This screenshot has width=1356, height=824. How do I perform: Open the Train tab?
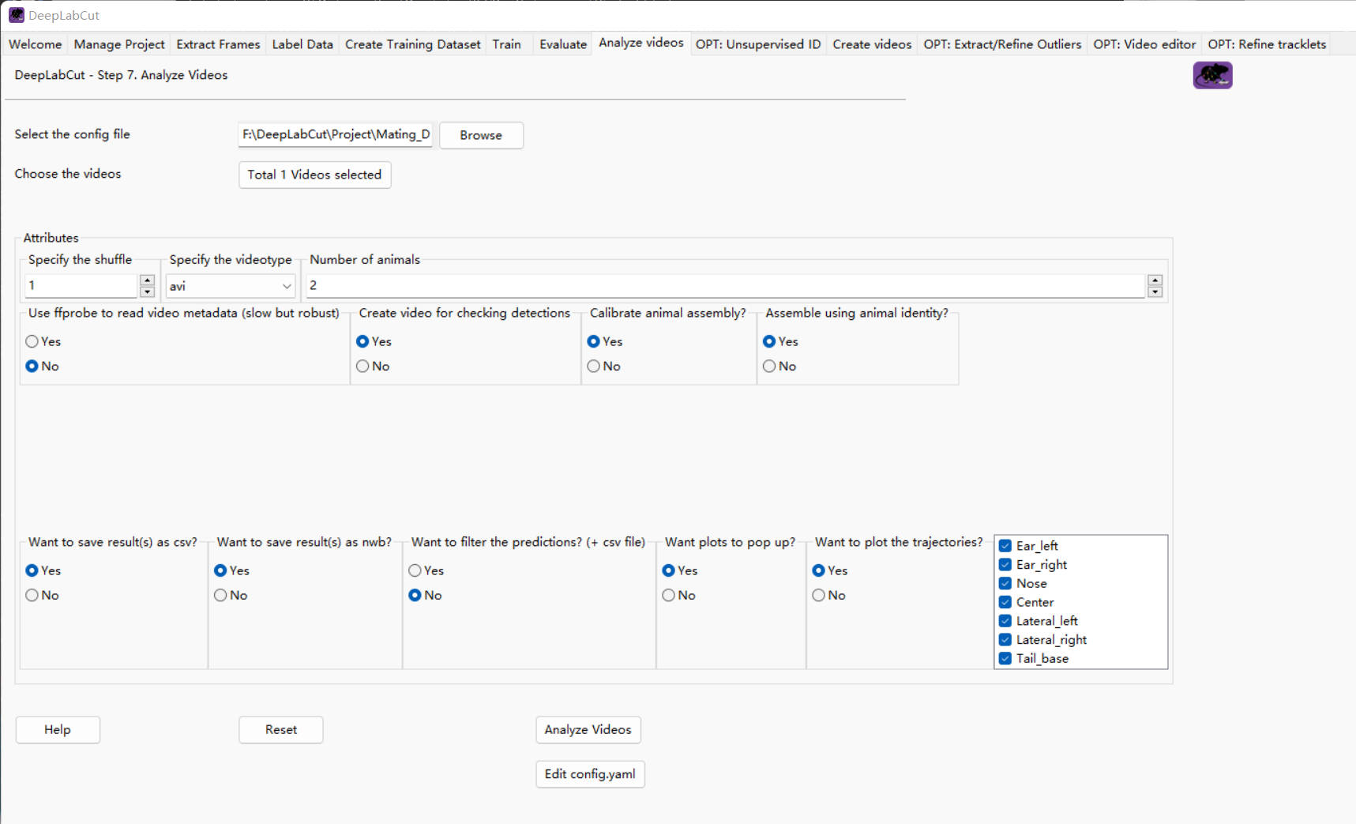[x=507, y=44]
